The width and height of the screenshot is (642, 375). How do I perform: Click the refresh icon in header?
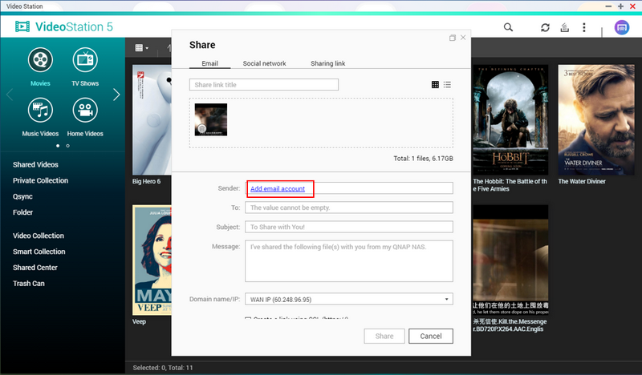tap(545, 27)
